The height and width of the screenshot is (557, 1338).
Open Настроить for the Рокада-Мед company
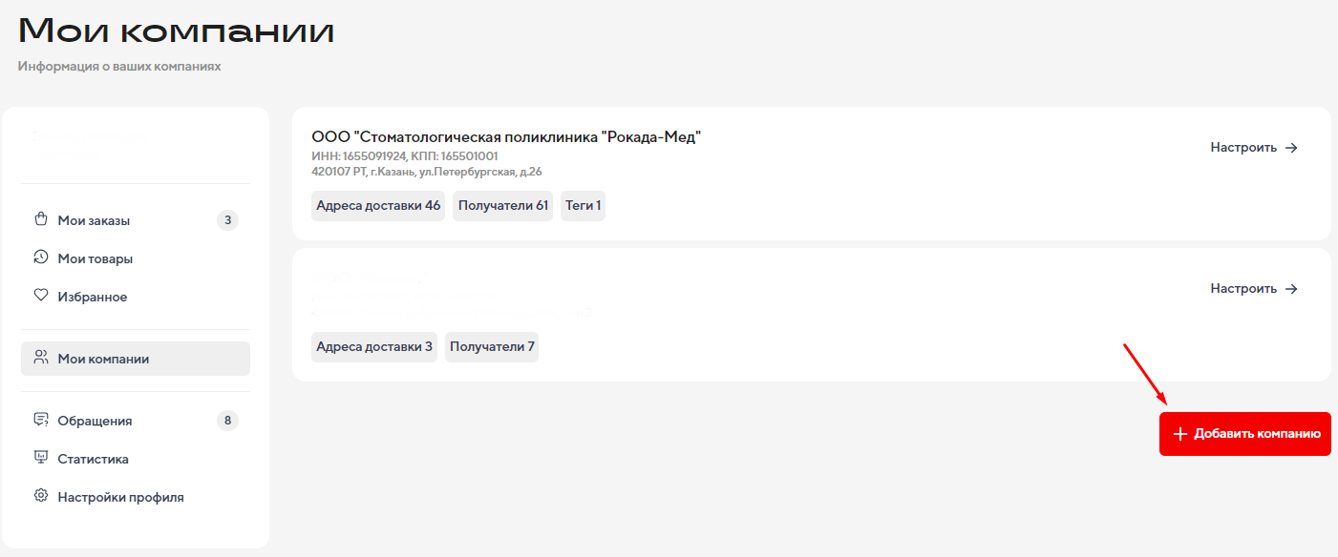click(1254, 148)
